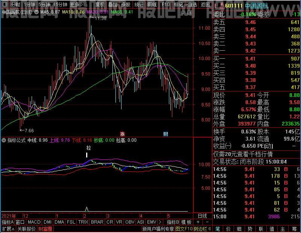Open 复权 price adjustment option
The height and width of the screenshot is (233, 301).
coord(100,5)
